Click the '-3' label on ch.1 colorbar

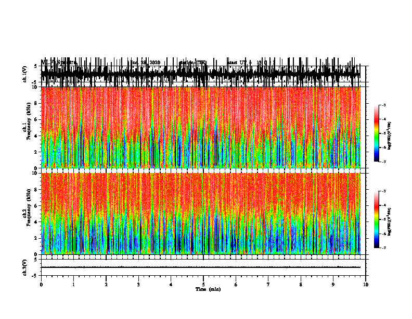383,105
